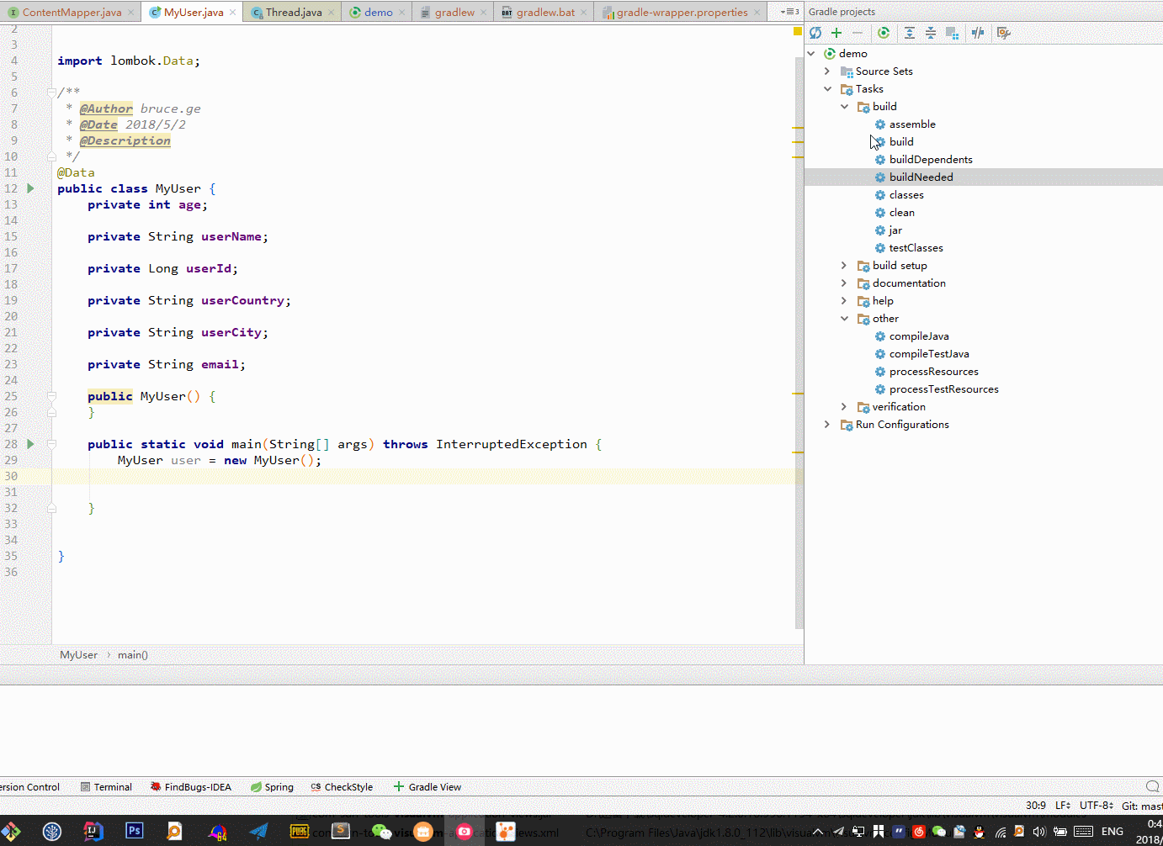Expand the 'build setup' task group
This screenshot has height=846, width=1163.
(844, 266)
